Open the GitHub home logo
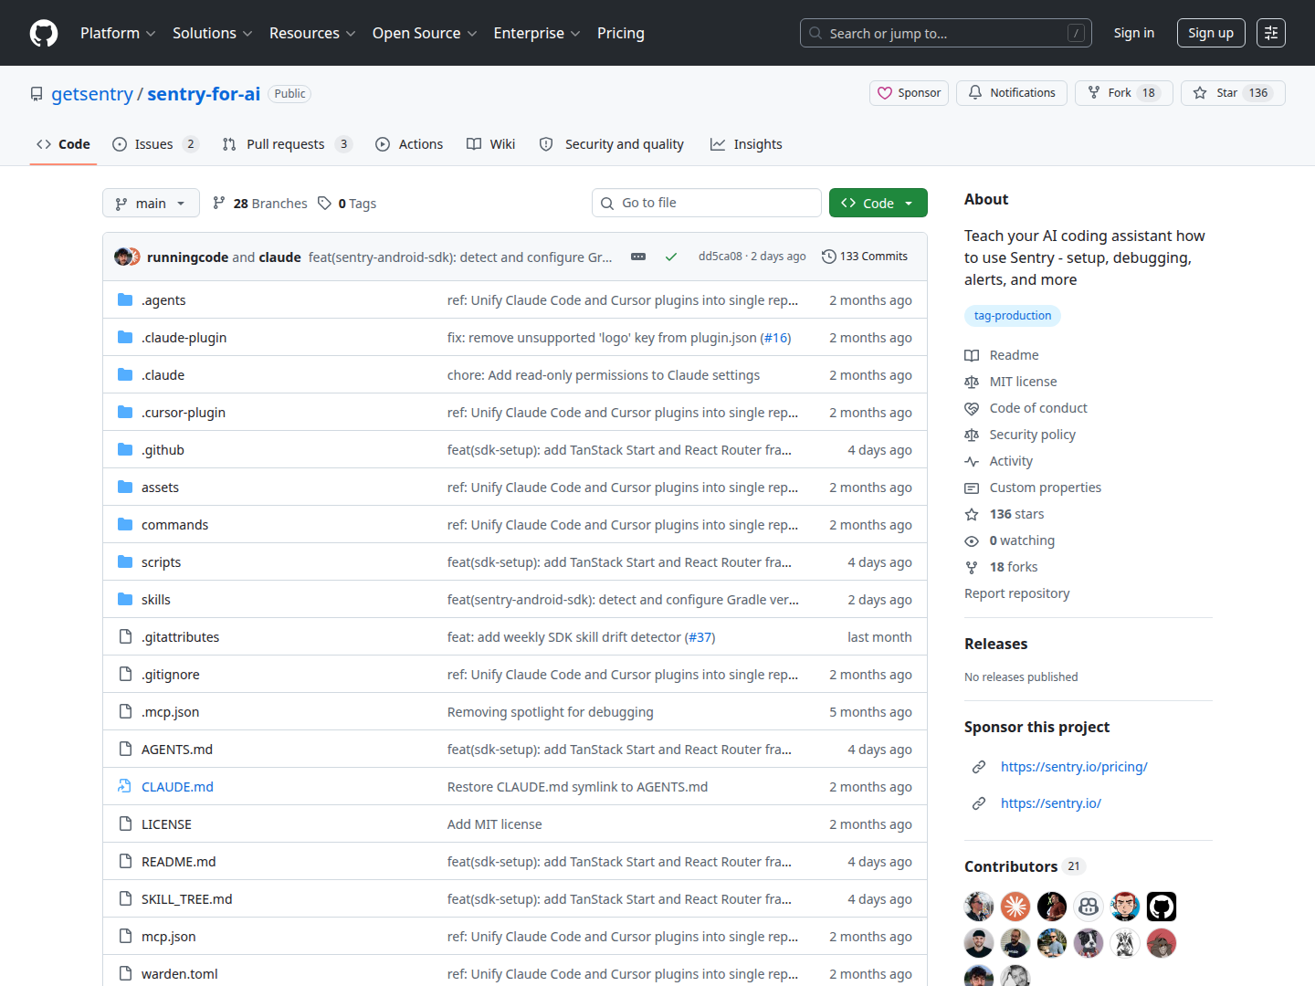The height and width of the screenshot is (986, 1315). (44, 33)
